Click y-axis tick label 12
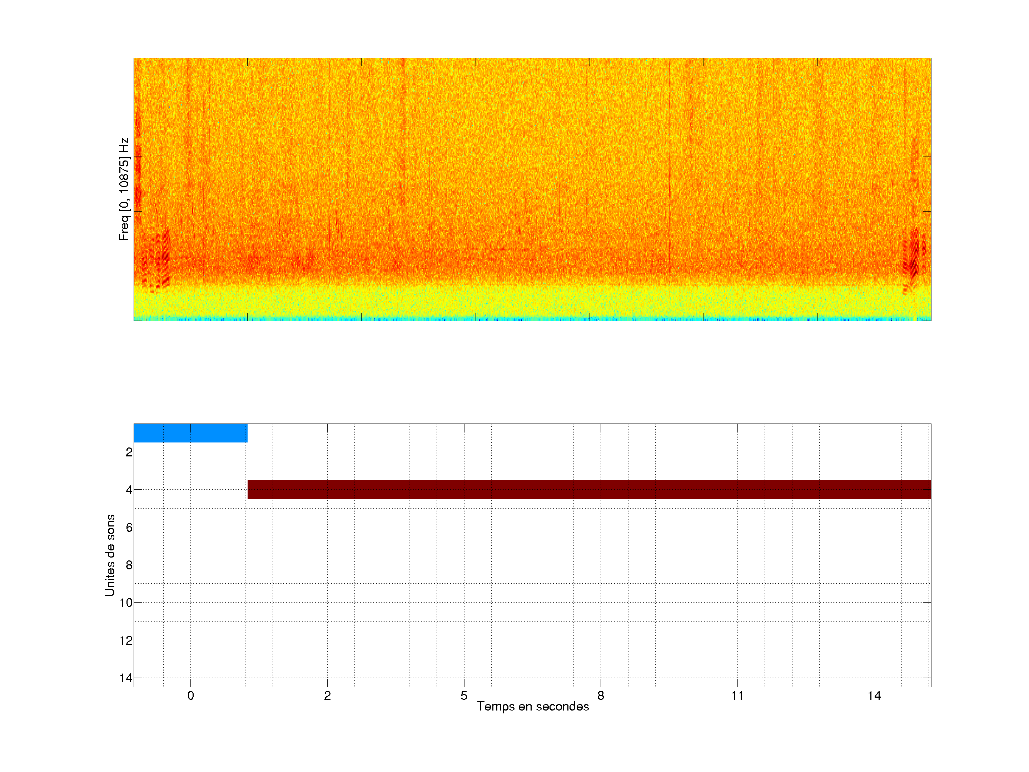This screenshot has height=772, width=1029. pos(126,641)
